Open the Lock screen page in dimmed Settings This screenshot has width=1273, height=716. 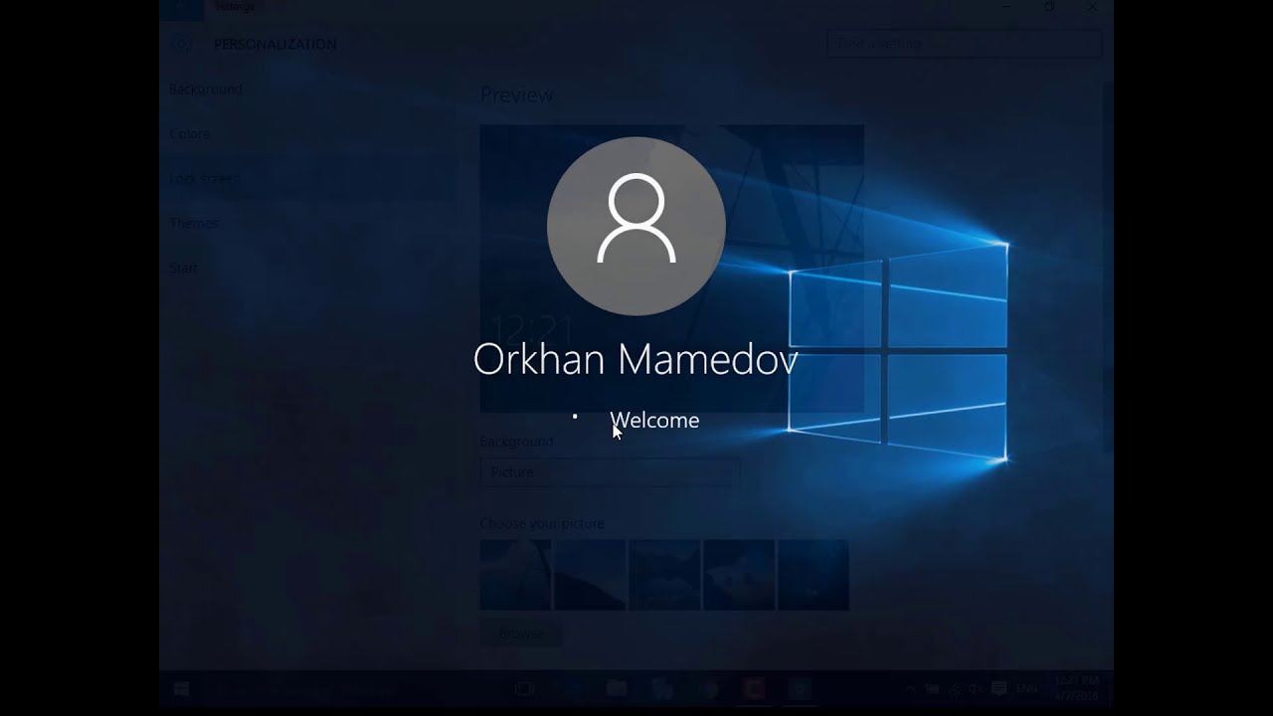(205, 178)
